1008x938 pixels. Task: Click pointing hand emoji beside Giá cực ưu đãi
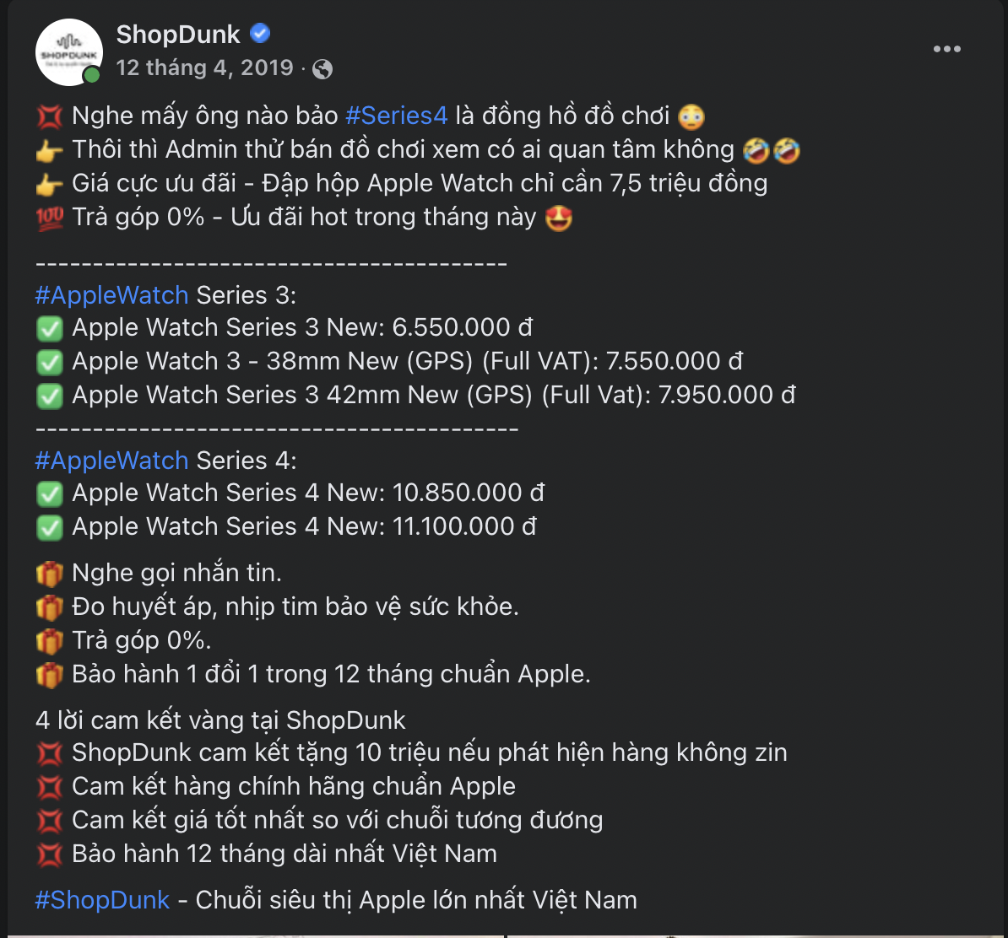pyautogui.click(x=50, y=184)
